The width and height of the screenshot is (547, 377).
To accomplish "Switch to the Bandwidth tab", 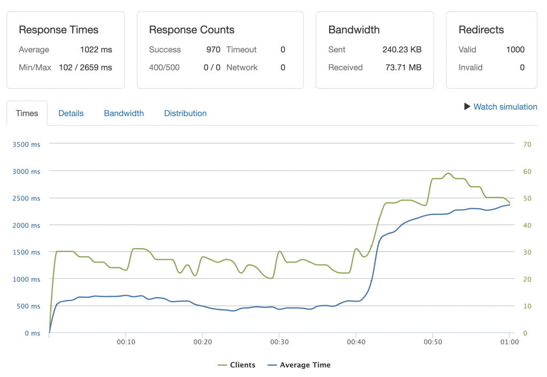I will (124, 113).
